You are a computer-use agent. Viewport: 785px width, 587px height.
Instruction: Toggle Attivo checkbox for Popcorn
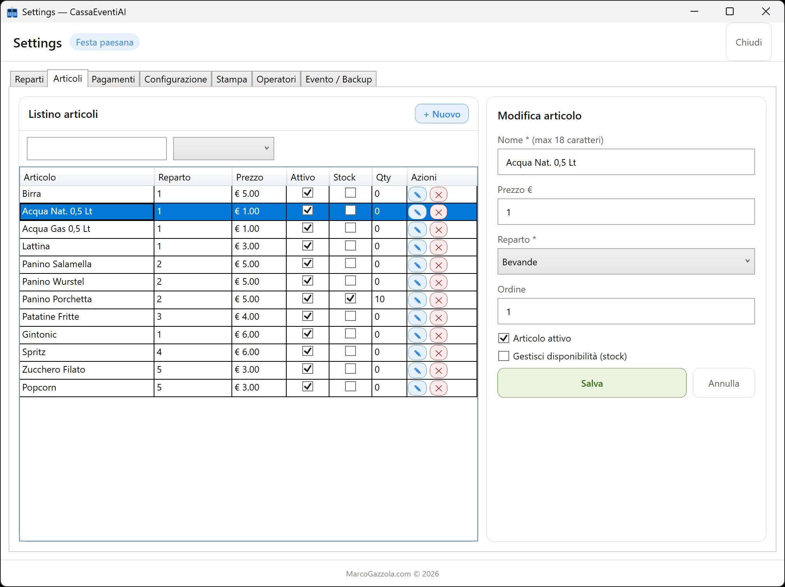click(308, 386)
